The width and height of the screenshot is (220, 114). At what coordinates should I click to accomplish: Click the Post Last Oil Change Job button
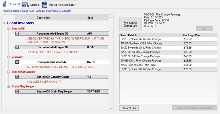(130, 24)
